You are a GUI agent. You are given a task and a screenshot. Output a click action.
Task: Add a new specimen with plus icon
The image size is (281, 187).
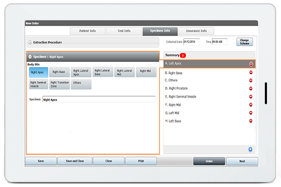click(250, 149)
